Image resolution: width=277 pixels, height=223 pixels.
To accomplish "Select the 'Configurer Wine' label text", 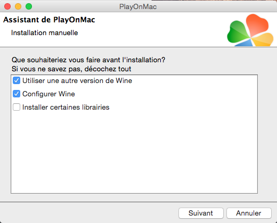I will pos(48,94).
